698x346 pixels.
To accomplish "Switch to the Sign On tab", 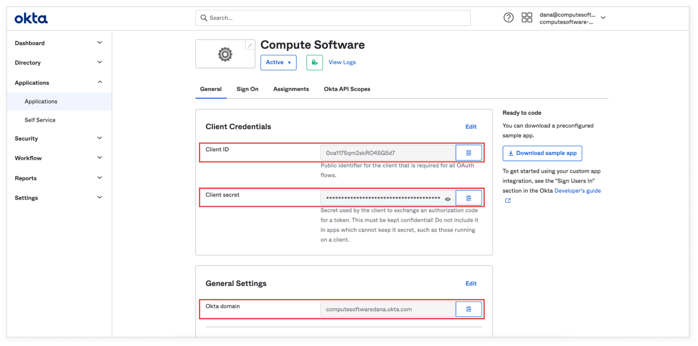I will pos(247,89).
